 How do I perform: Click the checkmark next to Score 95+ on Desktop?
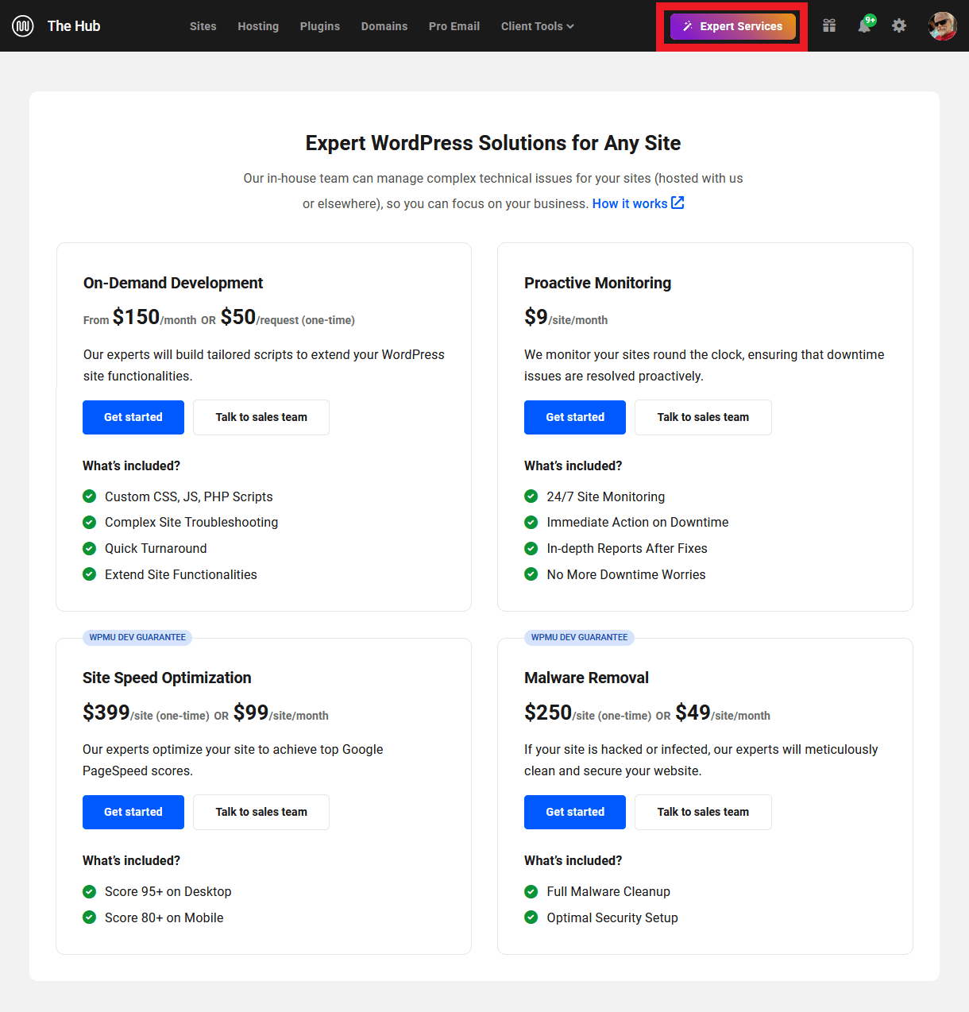pyautogui.click(x=89, y=891)
